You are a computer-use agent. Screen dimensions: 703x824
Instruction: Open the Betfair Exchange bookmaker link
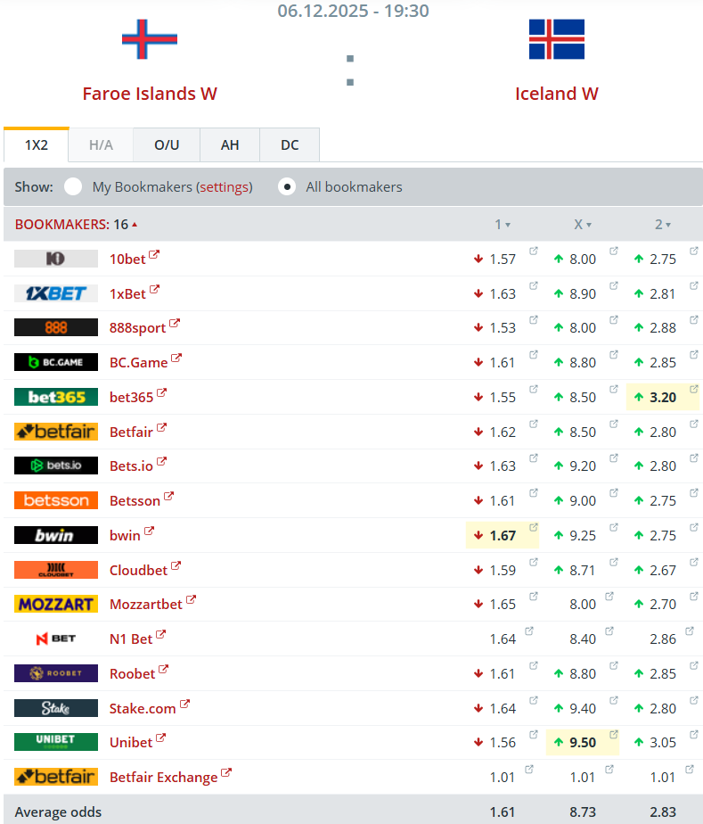(163, 777)
